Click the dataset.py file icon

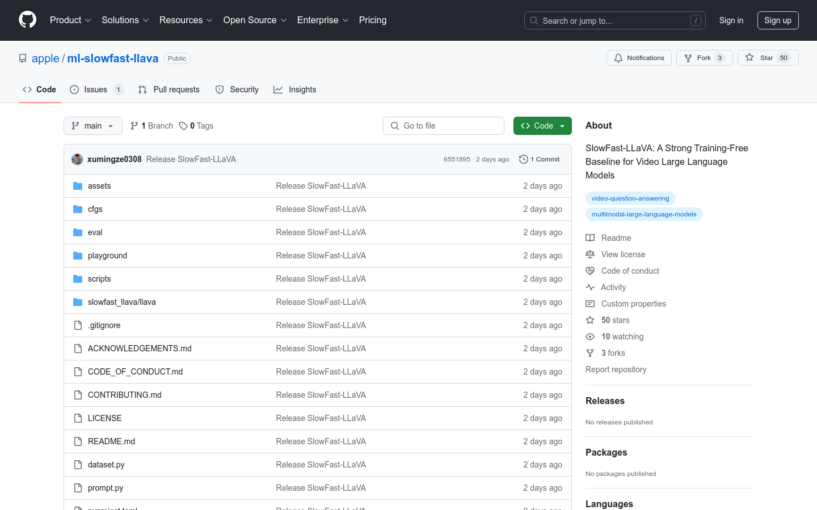click(78, 465)
